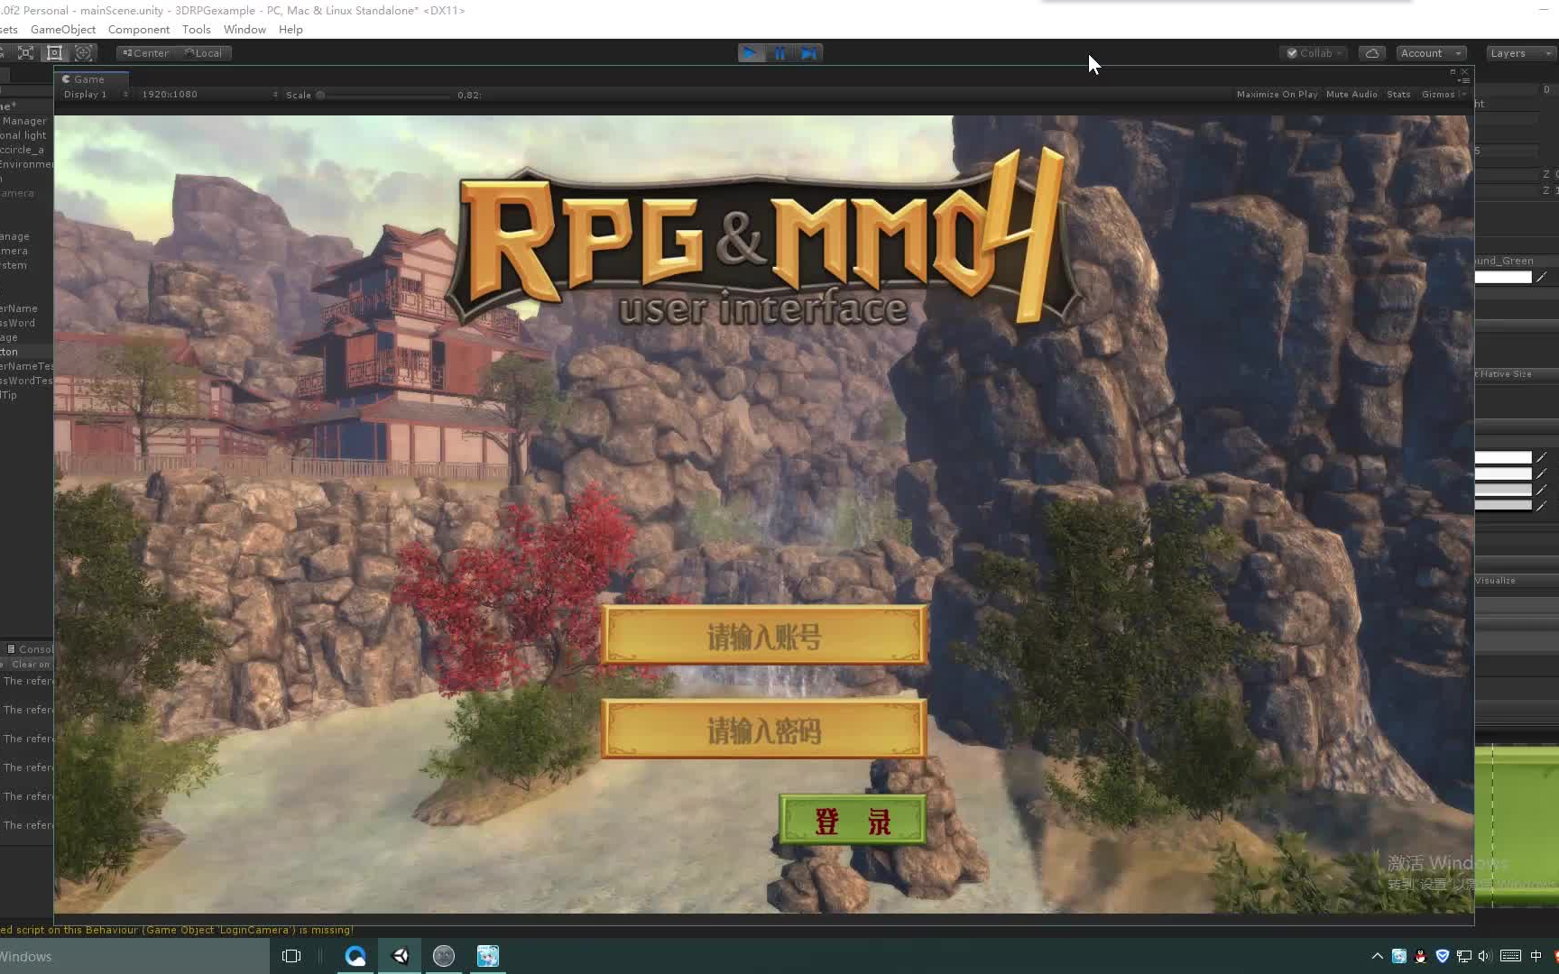
Task: Open the Component menu
Action: coord(139,29)
